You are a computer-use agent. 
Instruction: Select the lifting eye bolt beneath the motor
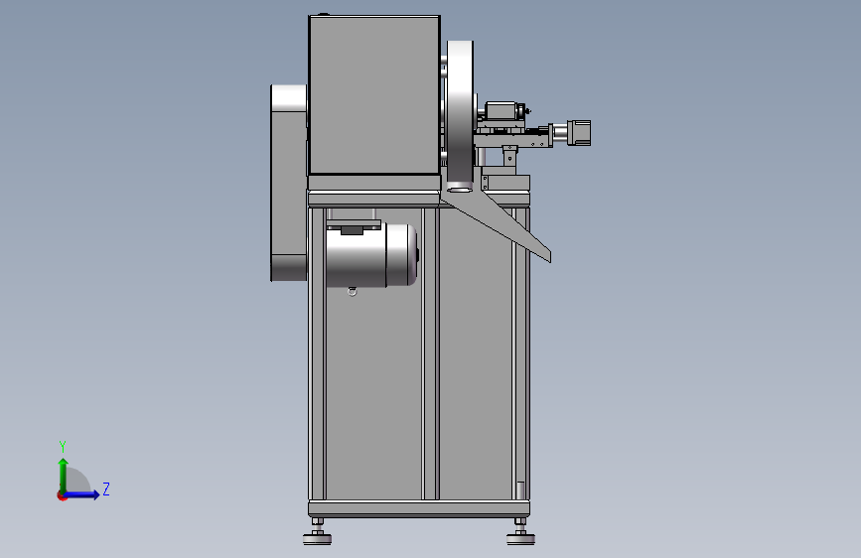(352, 292)
